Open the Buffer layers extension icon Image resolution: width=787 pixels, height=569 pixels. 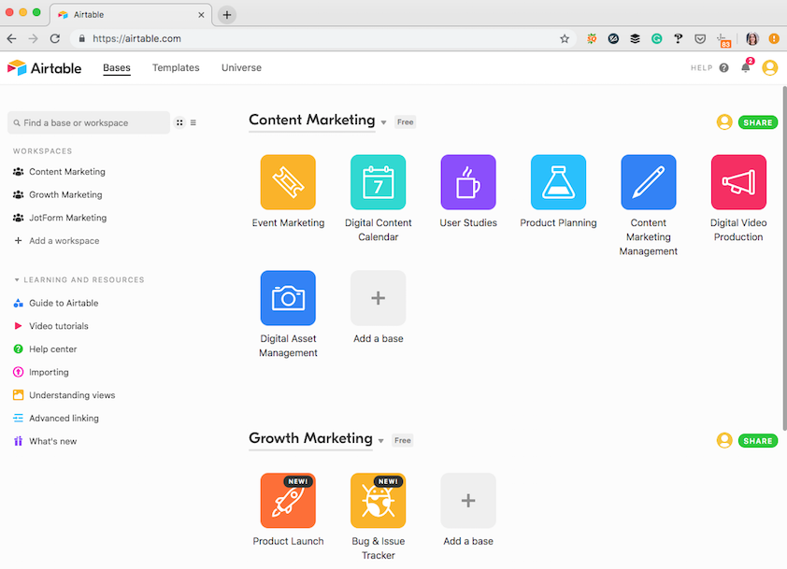tap(635, 38)
